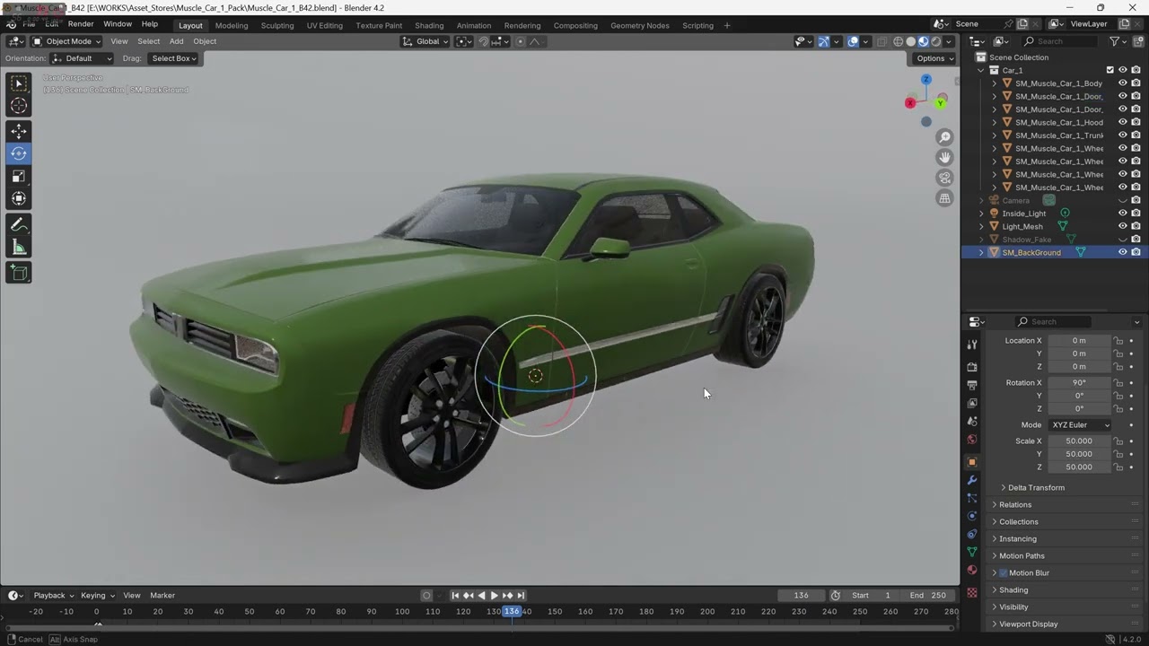1149x646 pixels.
Task: Open the viewport Add menu
Action: [x=176, y=41]
